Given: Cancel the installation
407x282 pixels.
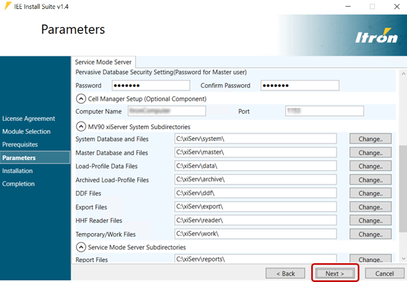Looking at the screenshot, I should coord(385,273).
